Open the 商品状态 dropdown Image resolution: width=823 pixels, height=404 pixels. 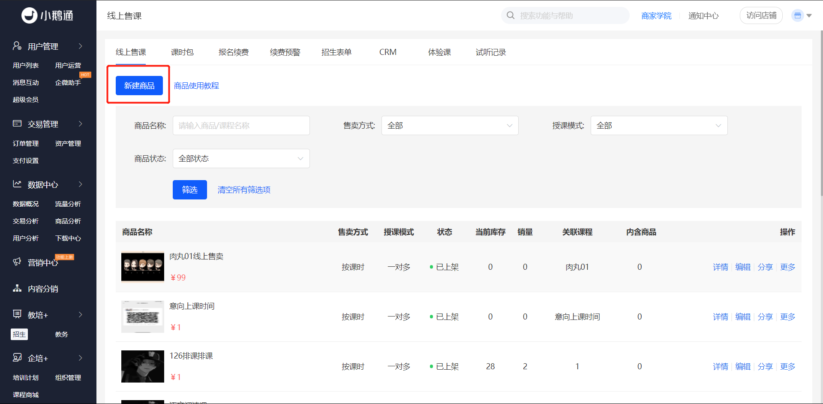241,159
